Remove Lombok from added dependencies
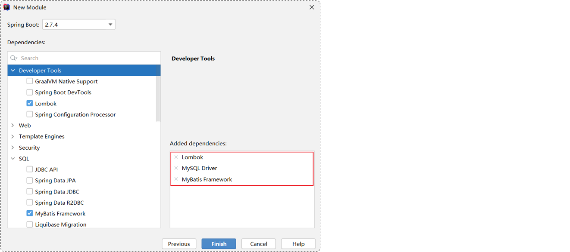The height and width of the screenshot is (252, 570). coord(176,157)
